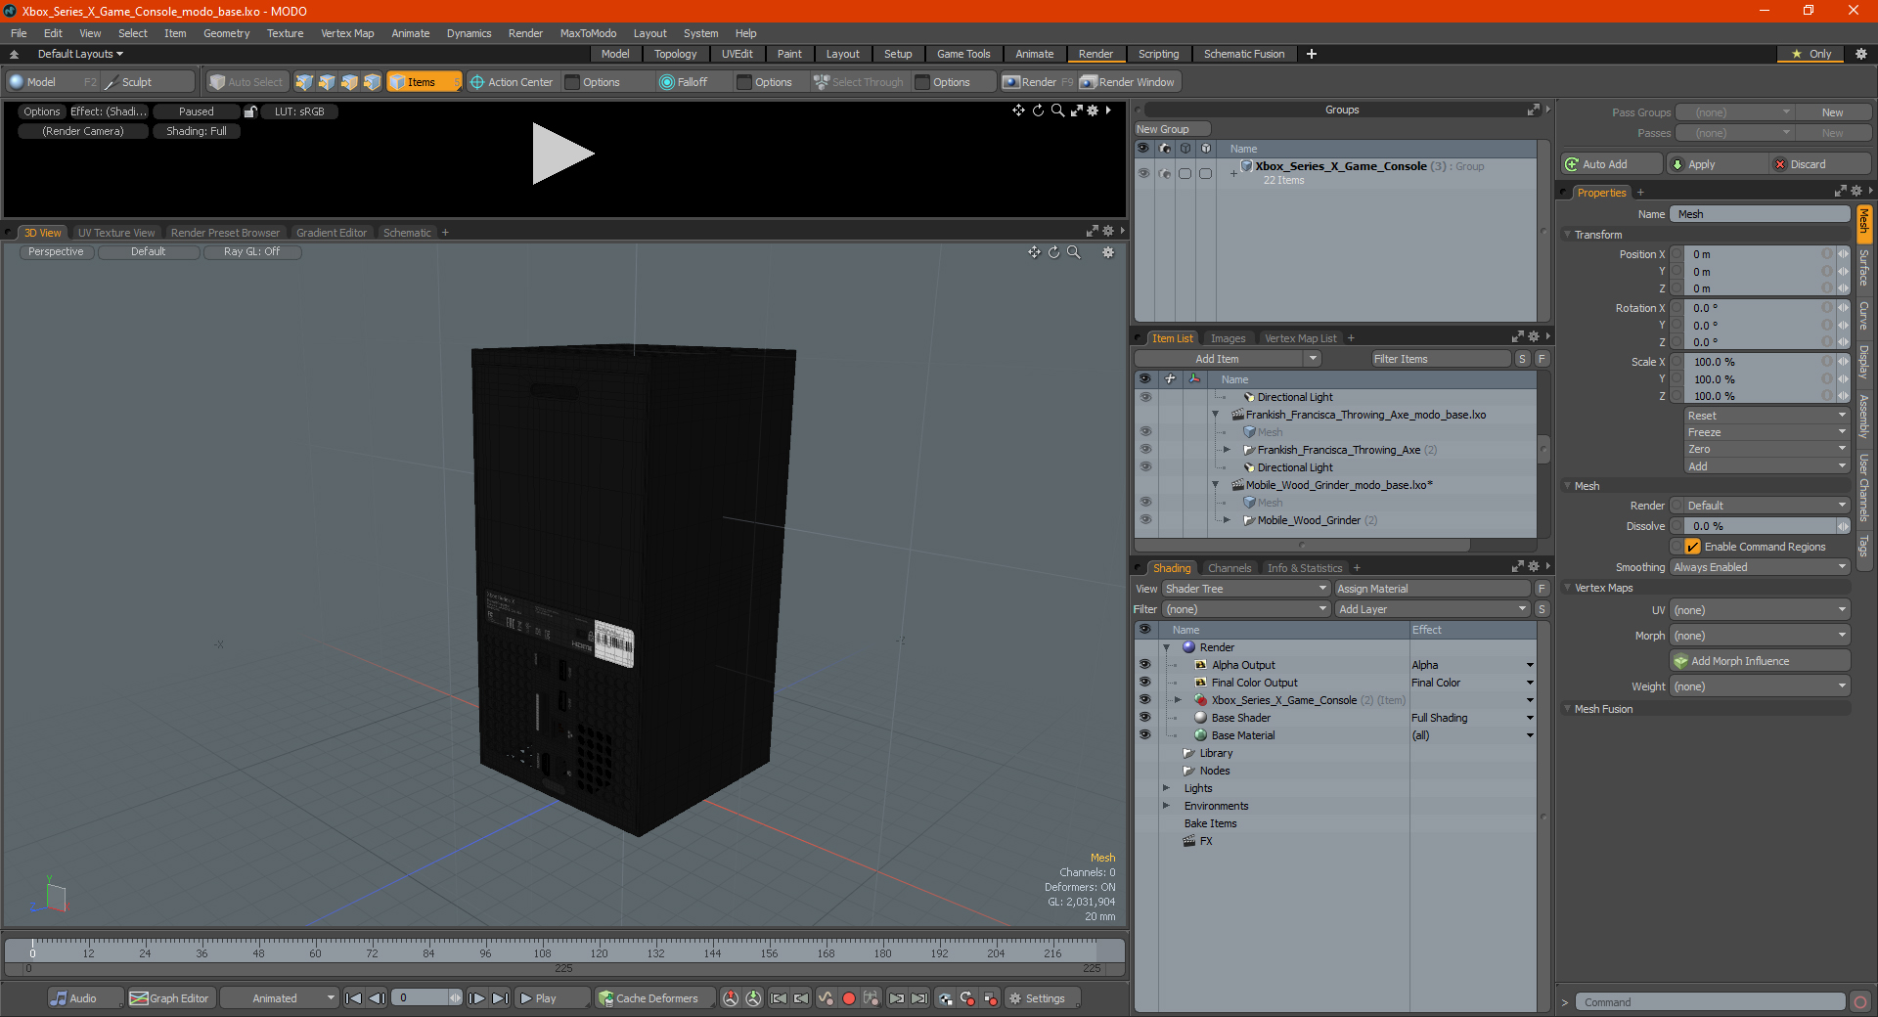Expand the Environments tree node
The image size is (1878, 1017).
click(1166, 806)
